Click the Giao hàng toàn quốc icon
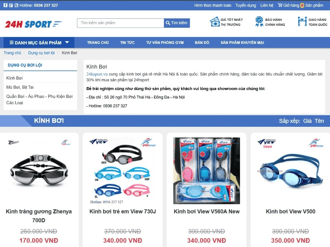The width and height of the screenshot is (330, 247). [x=302, y=22]
